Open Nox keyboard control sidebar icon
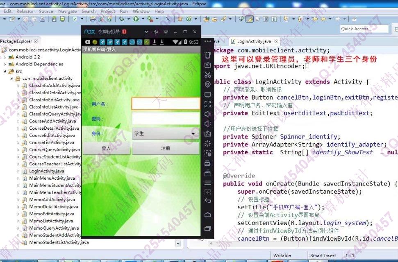398x262 pixels. [208, 65]
